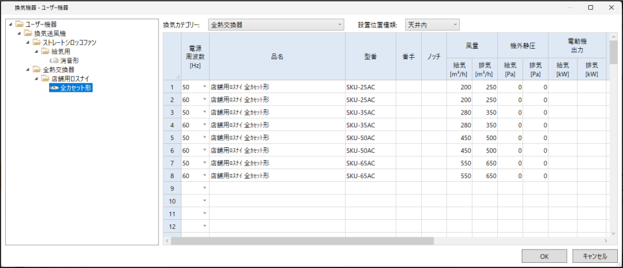Viewport: 623px width, 268px height.
Task: Click the 品名 column header
Action: coord(277,56)
